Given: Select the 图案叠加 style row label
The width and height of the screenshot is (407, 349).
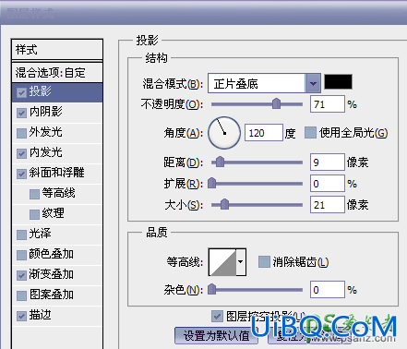Looking at the screenshot, I should click(x=52, y=295).
